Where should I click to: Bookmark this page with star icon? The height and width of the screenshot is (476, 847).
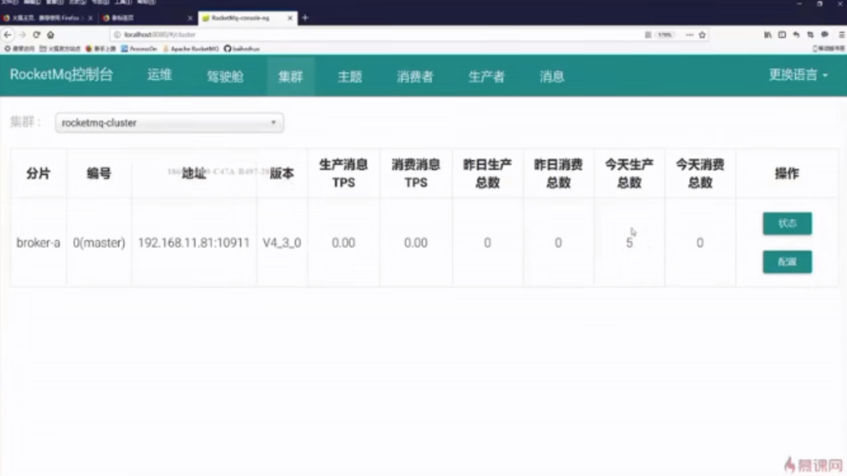(x=702, y=35)
